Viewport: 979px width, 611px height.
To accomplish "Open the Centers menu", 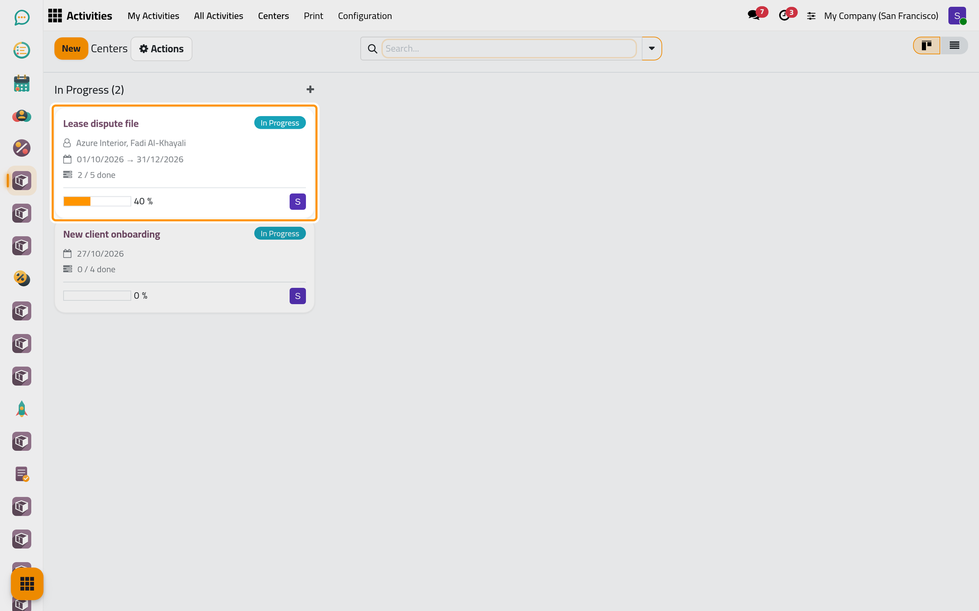I will [x=273, y=16].
